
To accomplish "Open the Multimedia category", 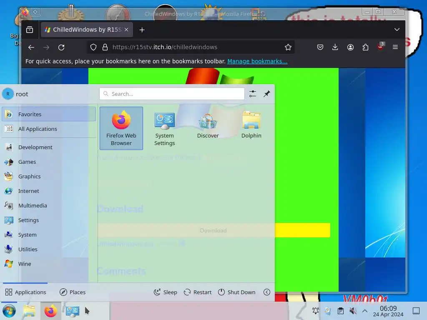I will click(49, 205).
